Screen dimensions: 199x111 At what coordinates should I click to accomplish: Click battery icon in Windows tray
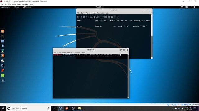(176, 109)
